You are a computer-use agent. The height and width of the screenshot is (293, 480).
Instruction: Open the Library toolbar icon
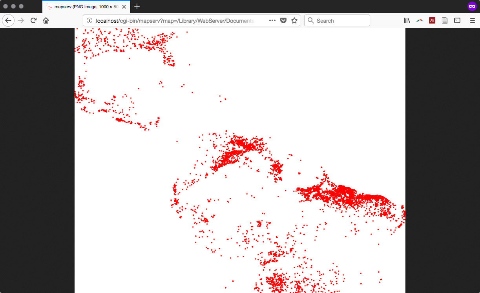coord(407,20)
